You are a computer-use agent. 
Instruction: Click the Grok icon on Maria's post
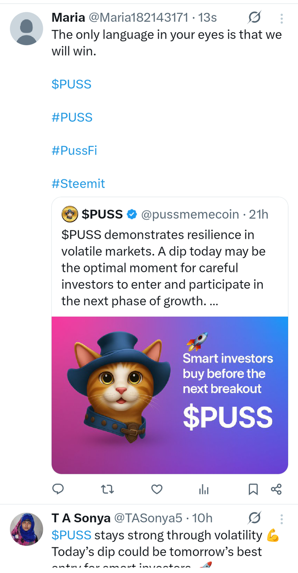(254, 18)
